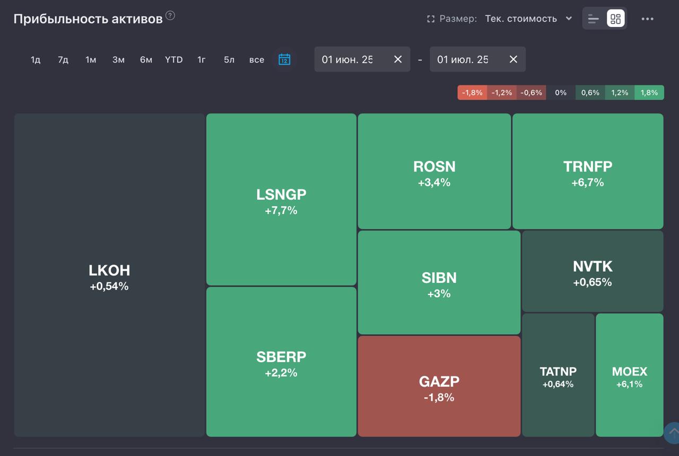679x456 pixels.
Task: Select the 3м period
Action: coord(118,59)
